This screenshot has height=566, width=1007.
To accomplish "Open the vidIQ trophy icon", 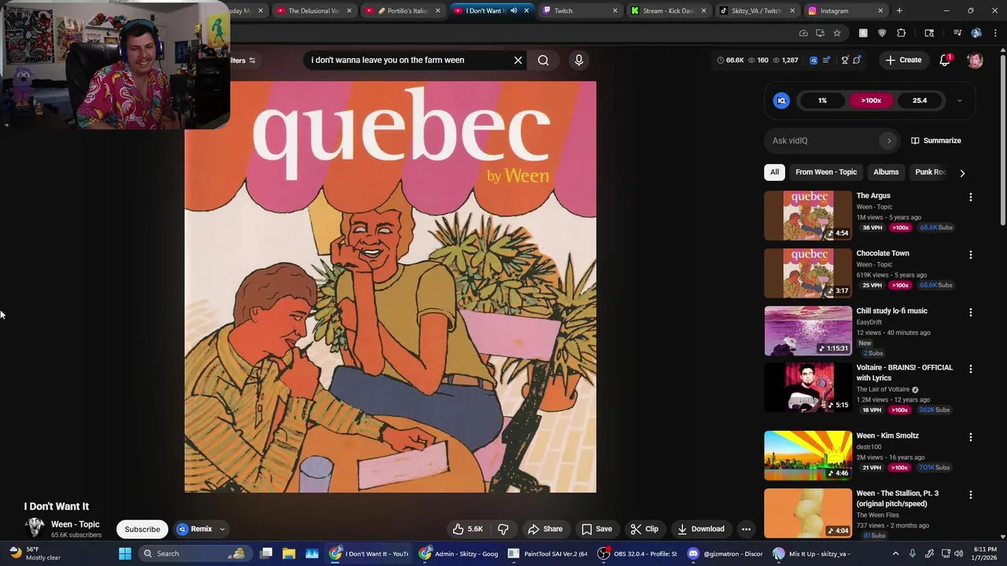I will (x=845, y=60).
